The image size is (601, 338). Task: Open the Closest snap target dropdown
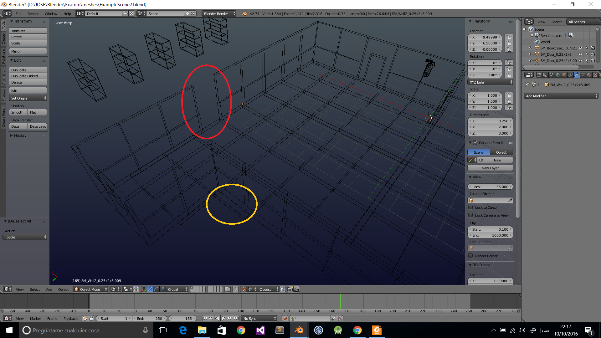click(269, 289)
